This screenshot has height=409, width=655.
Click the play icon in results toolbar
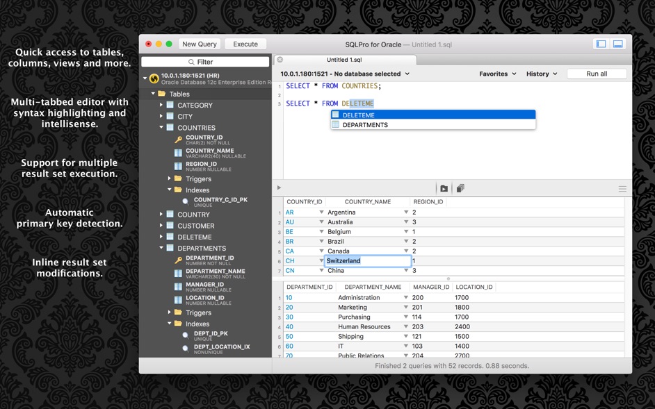[x=280, y=188]
